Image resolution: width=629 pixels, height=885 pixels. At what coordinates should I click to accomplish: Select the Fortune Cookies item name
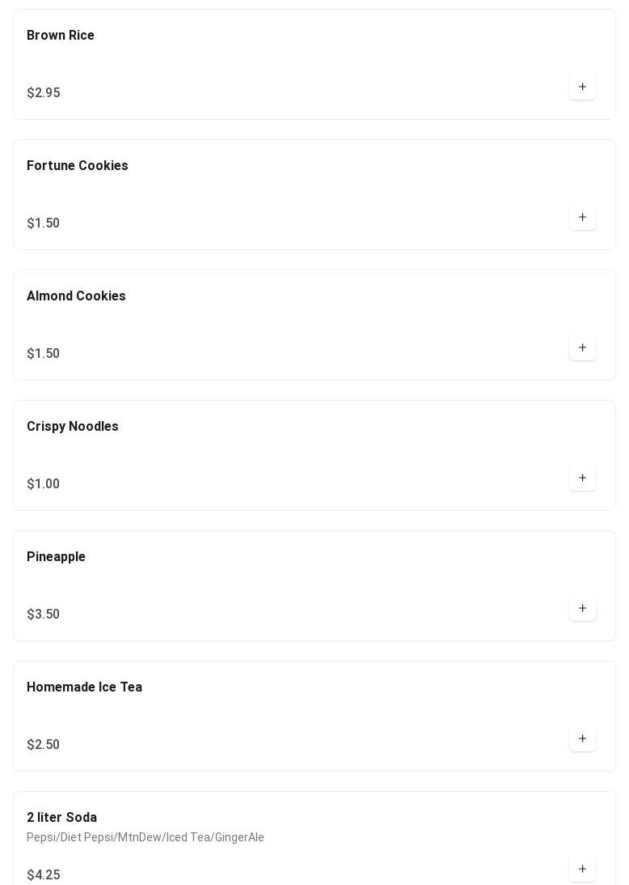pyautogui.click(x=78, y=165)
